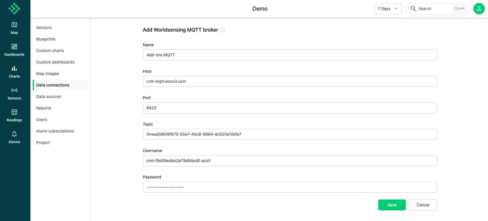Switch to Custom dashboards section
The width and height of the screenshot is (488, 221).
(x=55, y=62)
